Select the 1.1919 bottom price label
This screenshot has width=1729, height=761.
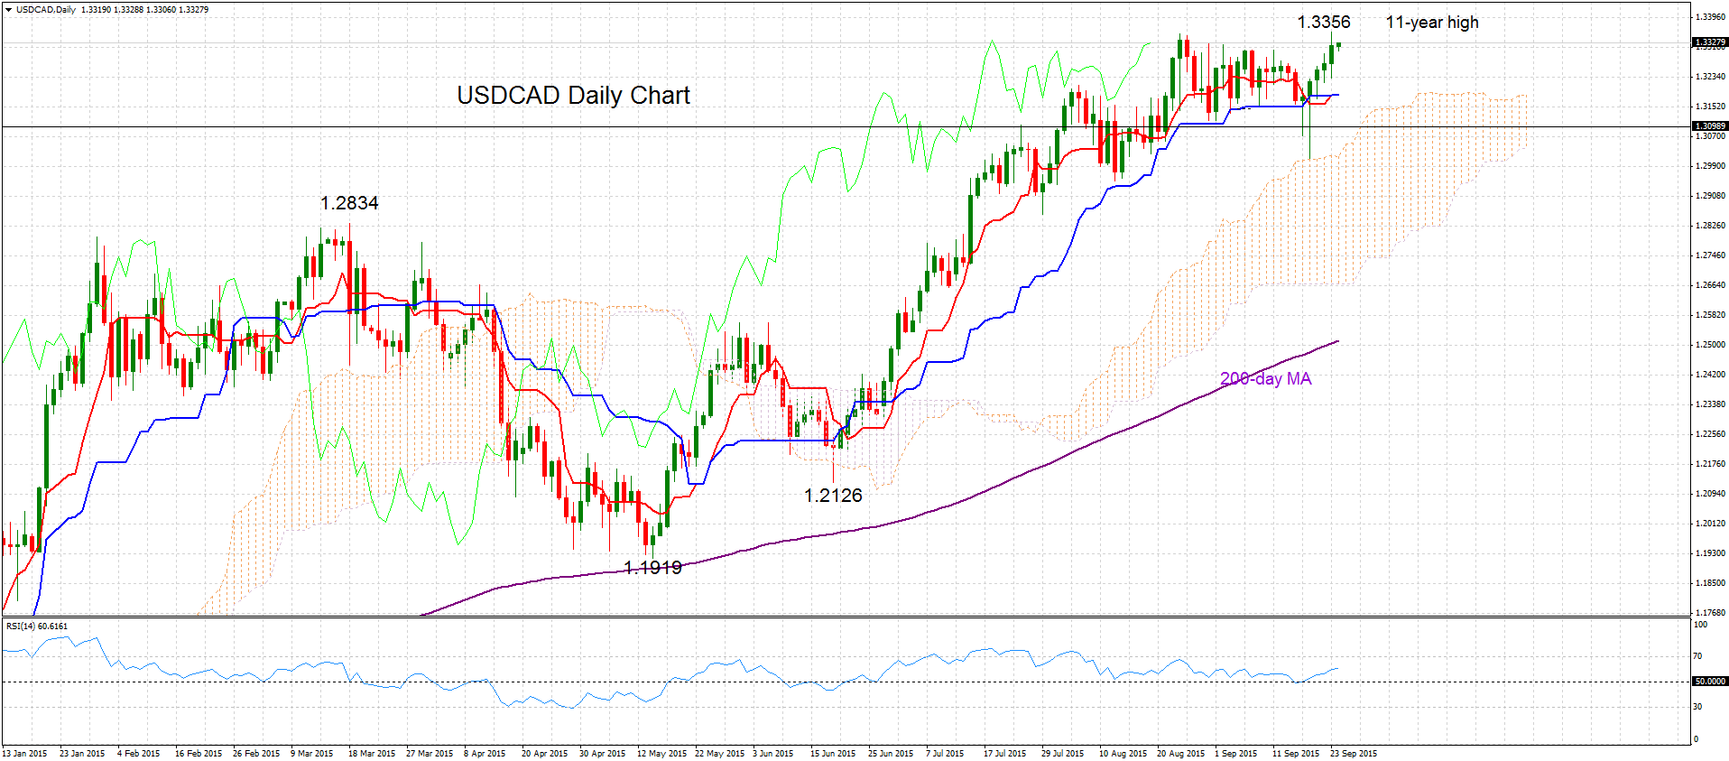(x=653, y=568)
